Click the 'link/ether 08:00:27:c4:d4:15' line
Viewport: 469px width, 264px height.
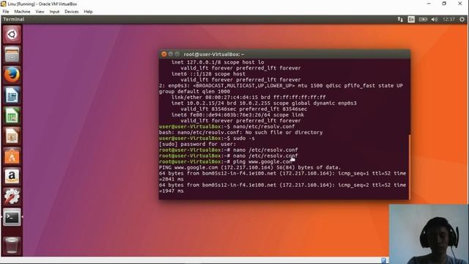point(248,98)
